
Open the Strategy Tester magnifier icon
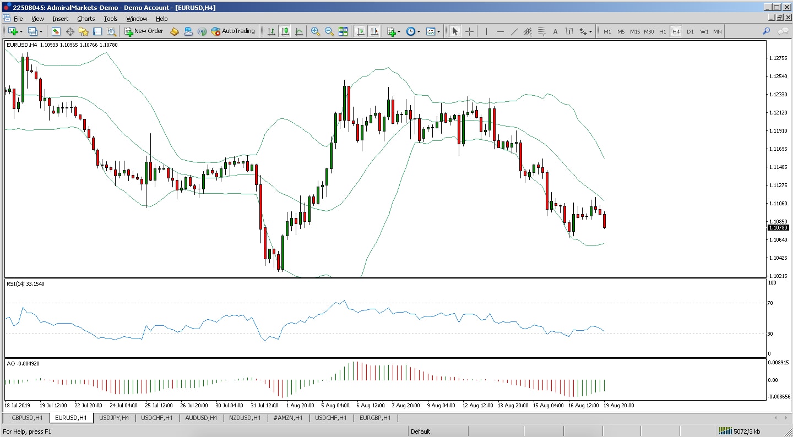click(x=111, y=31)
